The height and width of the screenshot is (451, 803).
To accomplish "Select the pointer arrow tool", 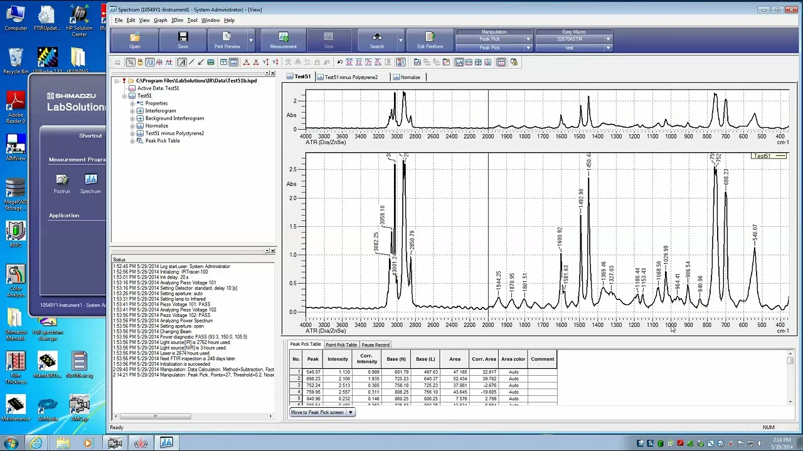I will (x=130, y=62).
